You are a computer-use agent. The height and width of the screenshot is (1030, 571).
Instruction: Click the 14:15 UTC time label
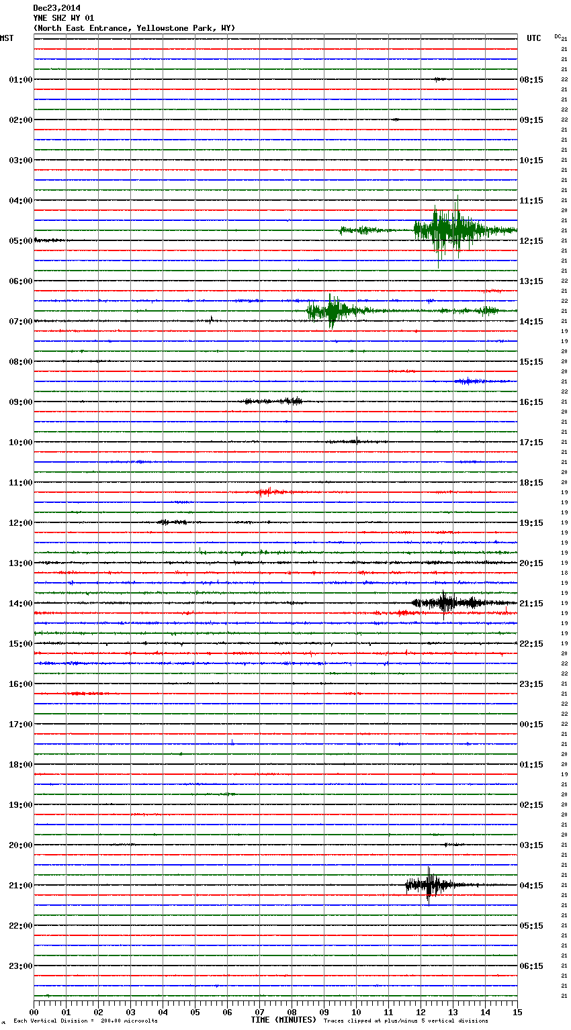531,322
